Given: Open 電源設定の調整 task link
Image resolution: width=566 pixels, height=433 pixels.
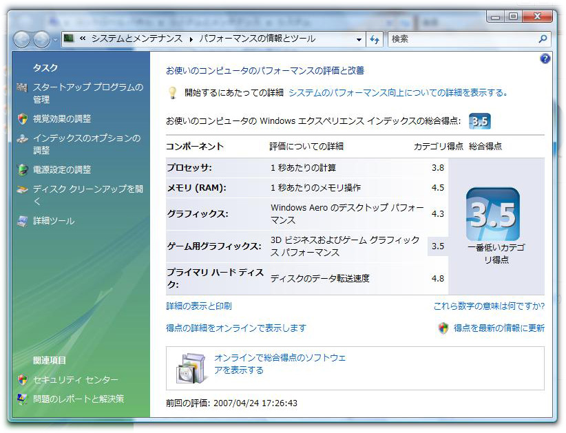Looking at the screenshot, I should pos(62,169).
